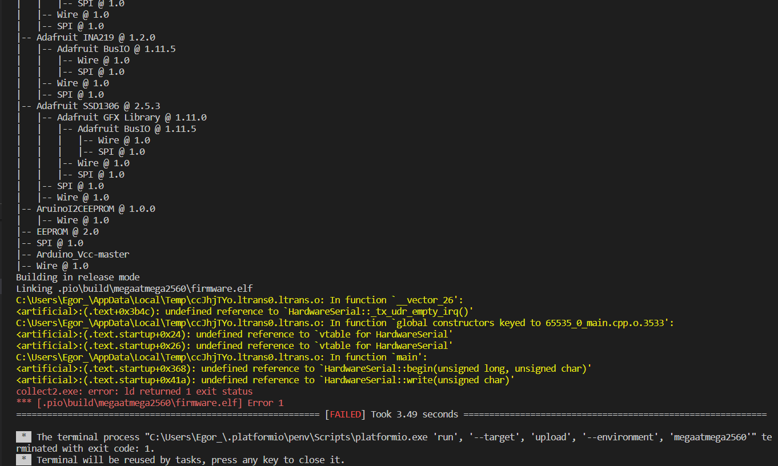Click the 'collect2.exe: error: ld returned 1' line
This screenshot has width=778, height=466.
pyautogui.click(x=134, y=391)
